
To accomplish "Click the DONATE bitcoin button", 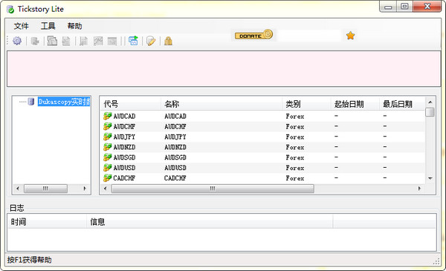I will pos(253,35).
